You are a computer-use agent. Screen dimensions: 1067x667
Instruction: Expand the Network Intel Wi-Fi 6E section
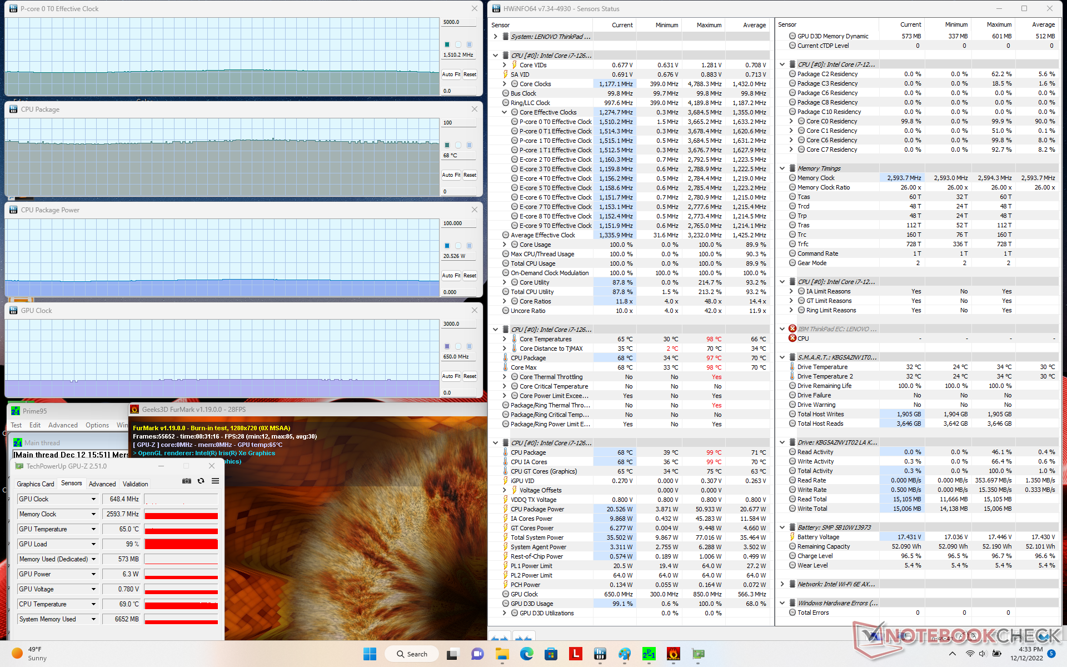coord(782,584)
